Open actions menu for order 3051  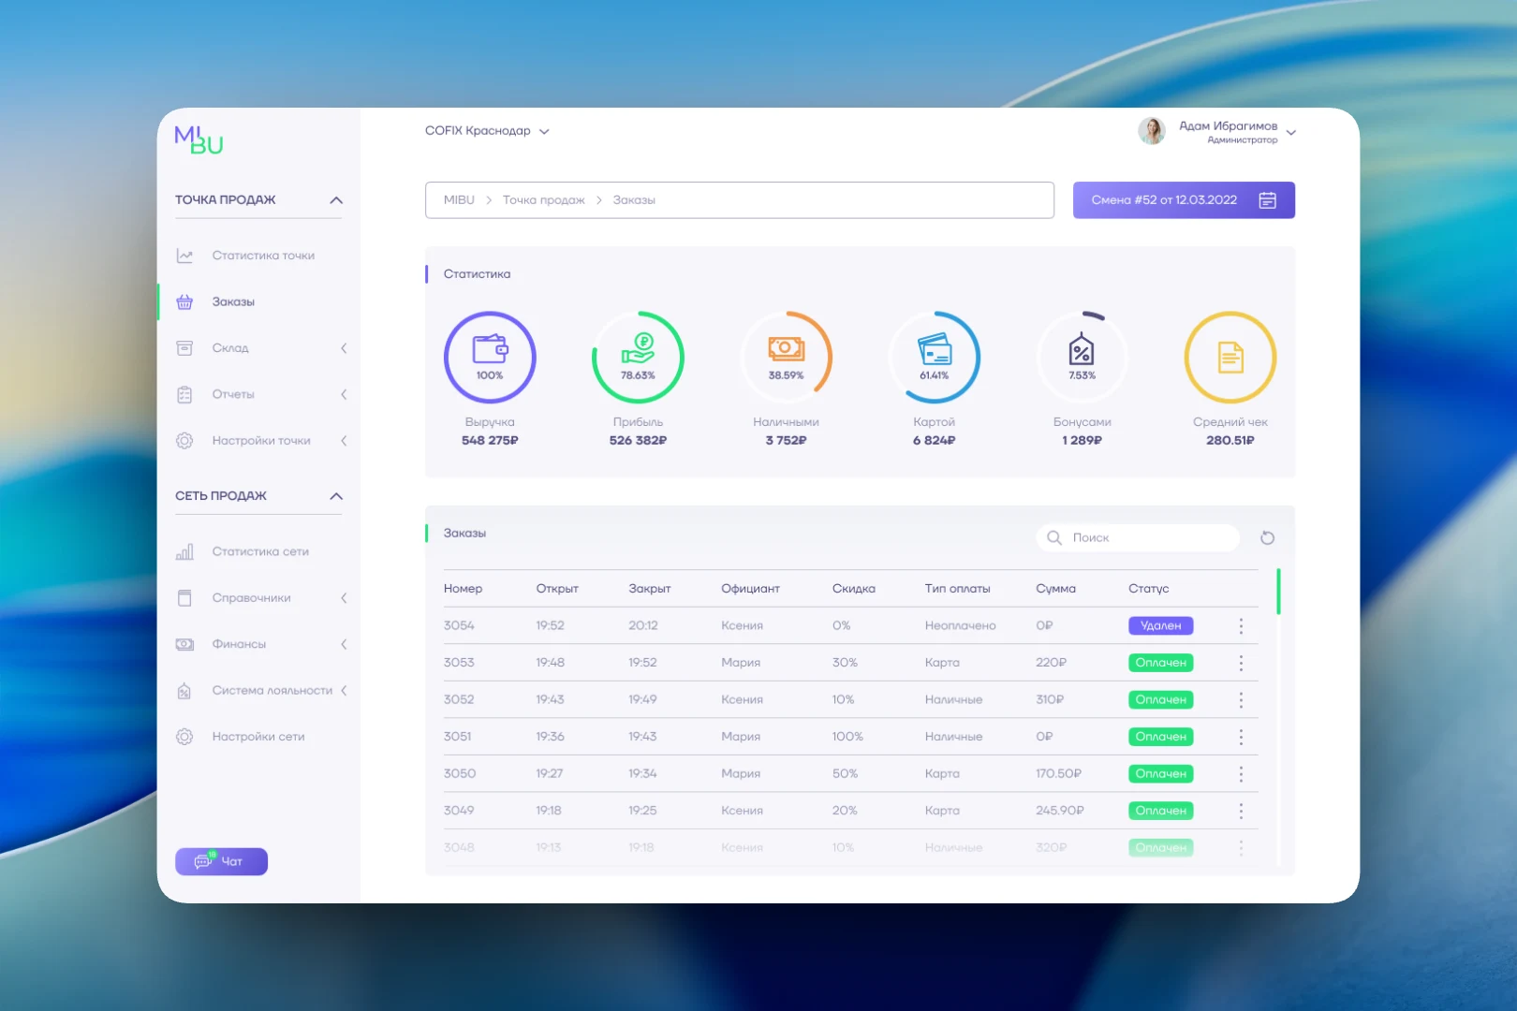[x=1241, y=737]
